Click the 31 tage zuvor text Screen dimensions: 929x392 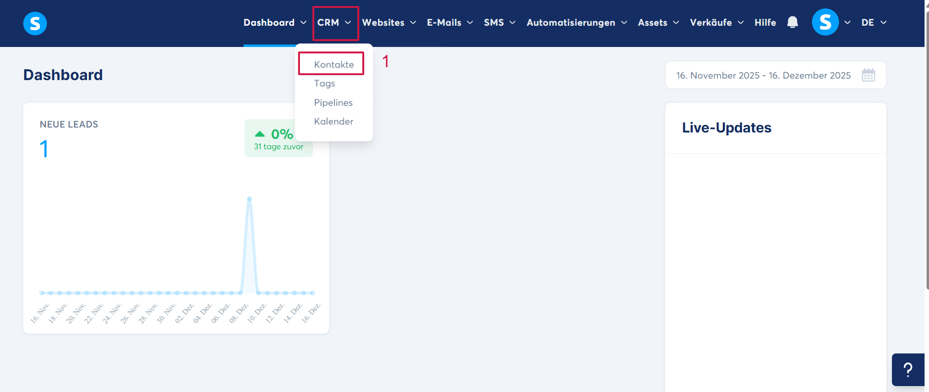click(x=279, y=147)
